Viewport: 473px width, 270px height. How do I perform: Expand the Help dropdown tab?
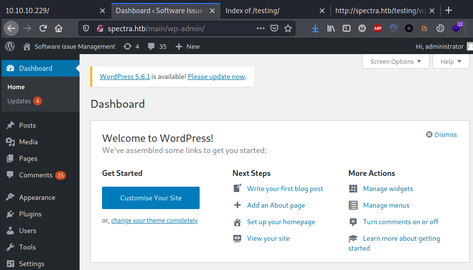(x=451, y=61)
